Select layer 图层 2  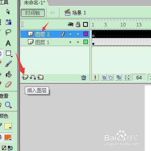[x=55, y=34]
